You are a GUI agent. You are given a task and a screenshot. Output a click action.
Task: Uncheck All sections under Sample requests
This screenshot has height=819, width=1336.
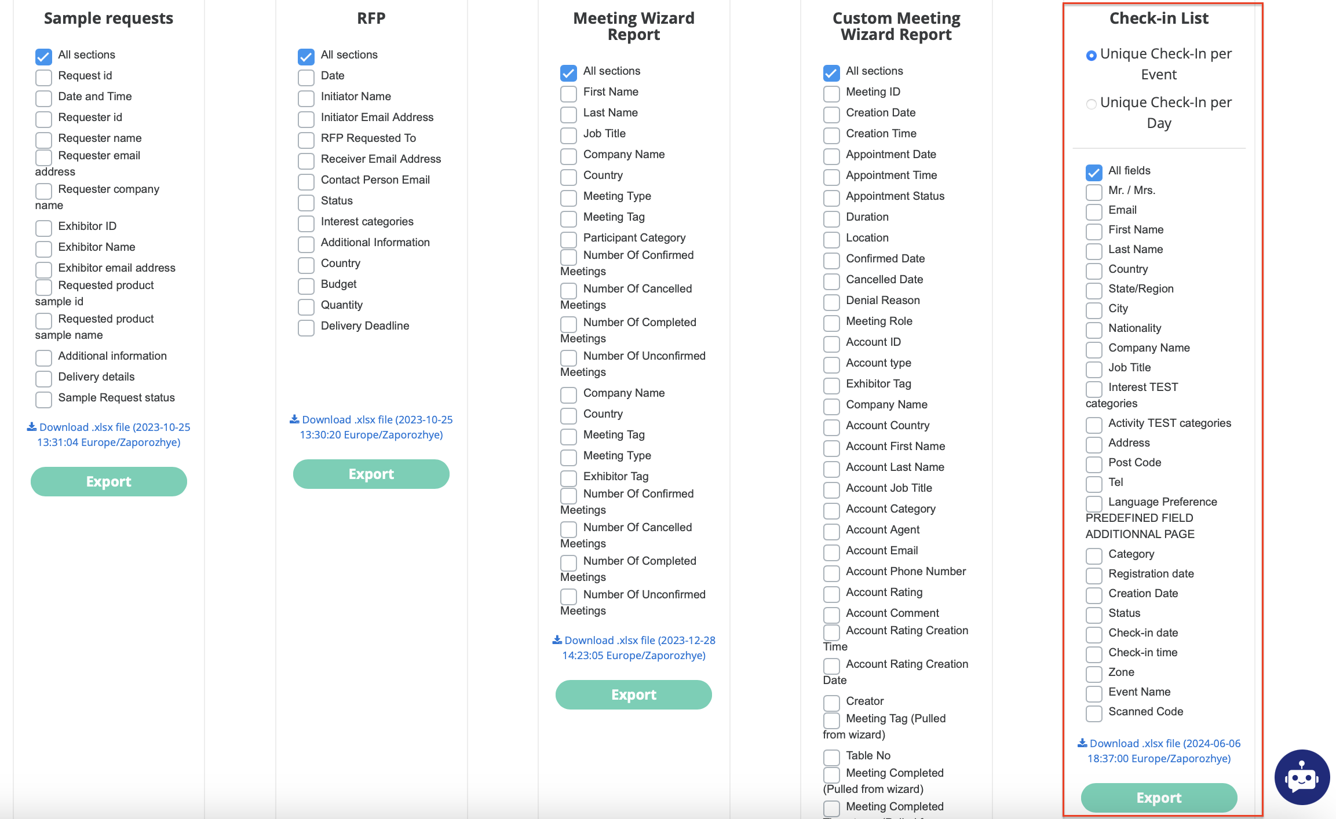coord(43,56)
